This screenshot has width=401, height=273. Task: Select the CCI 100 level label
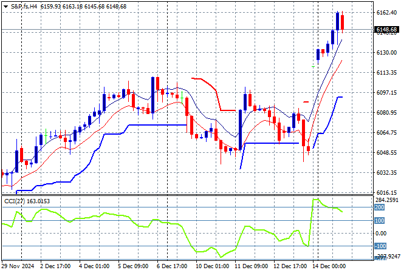pyautogui.click(x=380, y=221)
